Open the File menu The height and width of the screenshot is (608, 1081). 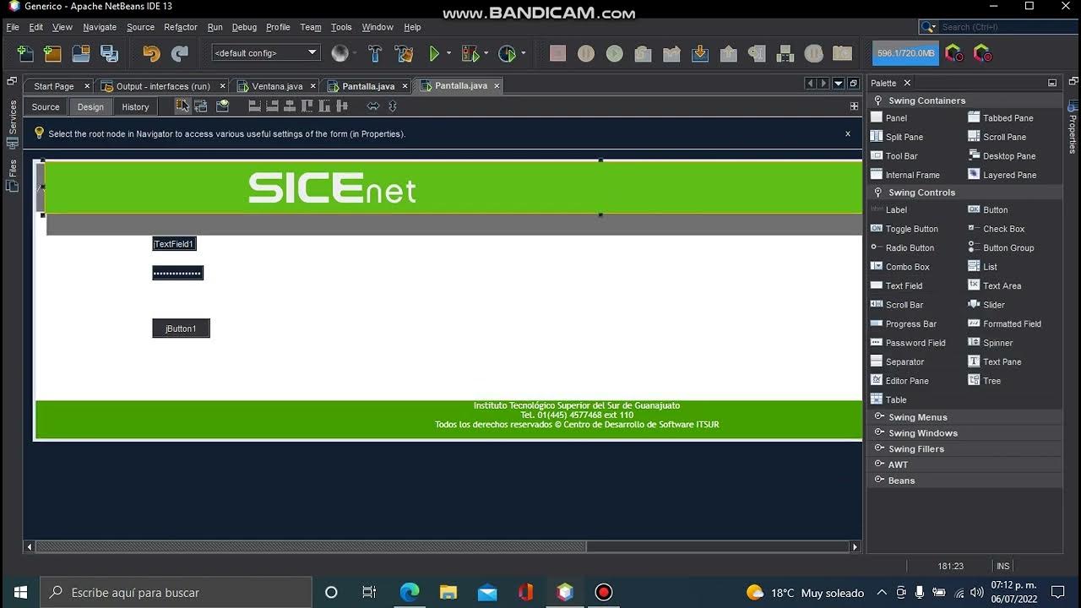coord(13,27)
